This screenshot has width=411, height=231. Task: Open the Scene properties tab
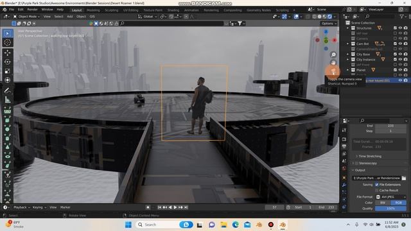tap(344, 161)
